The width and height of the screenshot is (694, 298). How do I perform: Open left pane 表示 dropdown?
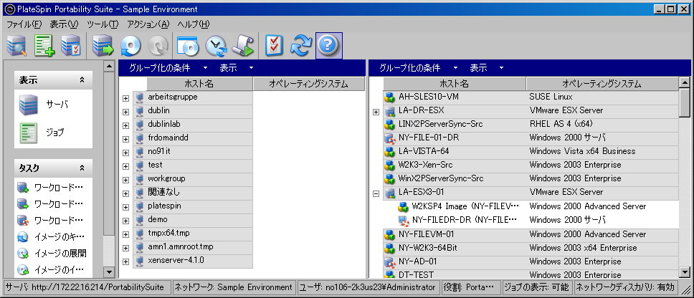237,68
